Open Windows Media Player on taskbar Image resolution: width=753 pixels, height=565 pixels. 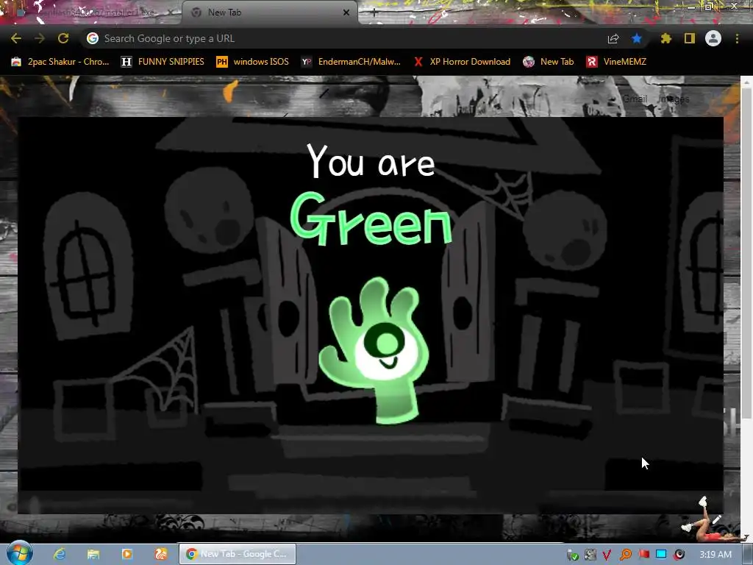(126, 554)
